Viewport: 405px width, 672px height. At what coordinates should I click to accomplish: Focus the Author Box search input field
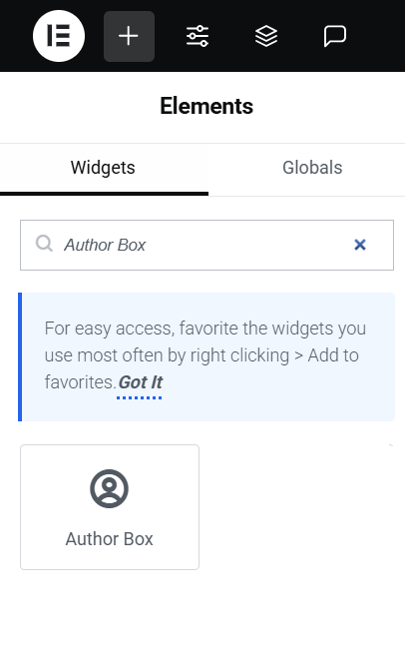(x=206, y=246)
